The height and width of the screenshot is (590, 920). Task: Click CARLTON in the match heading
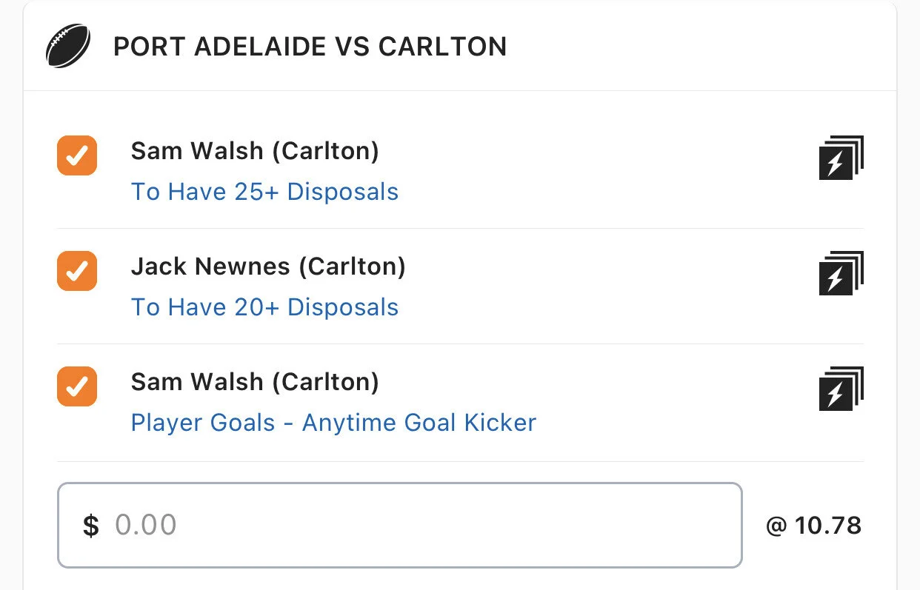click(442, 47)
